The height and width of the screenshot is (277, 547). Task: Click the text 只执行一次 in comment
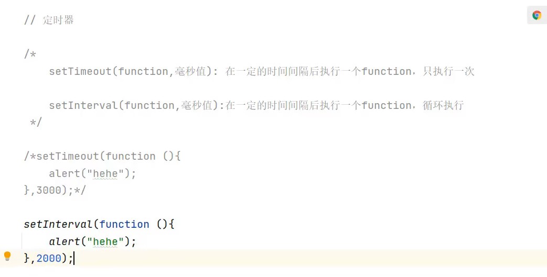[454, 71]
